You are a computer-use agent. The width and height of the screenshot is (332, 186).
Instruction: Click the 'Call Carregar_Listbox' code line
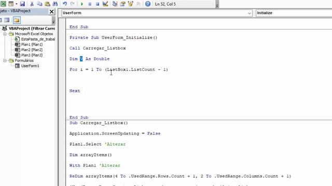[98, 48]
